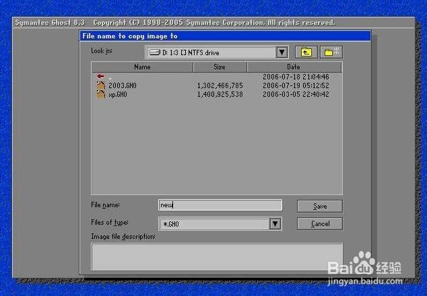
Task: Click the Files of type label
Action: click(110, 222)
